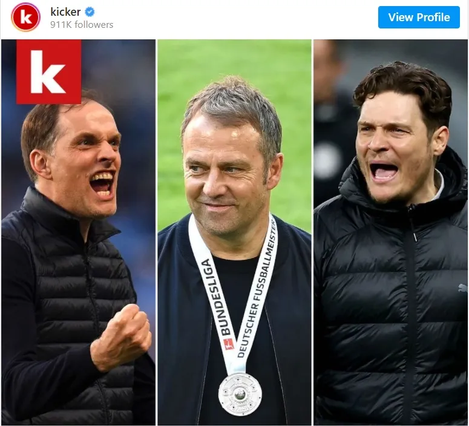
Task: Click the blue verified badge
Action: click(90, 11)
